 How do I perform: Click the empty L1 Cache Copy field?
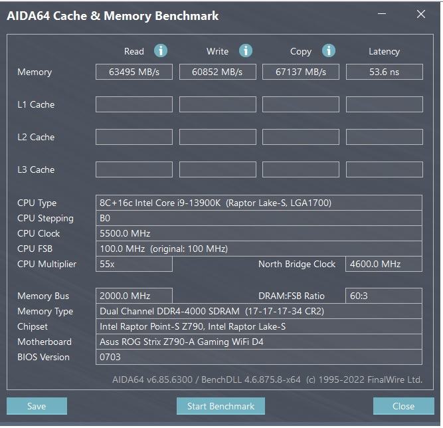301,104
